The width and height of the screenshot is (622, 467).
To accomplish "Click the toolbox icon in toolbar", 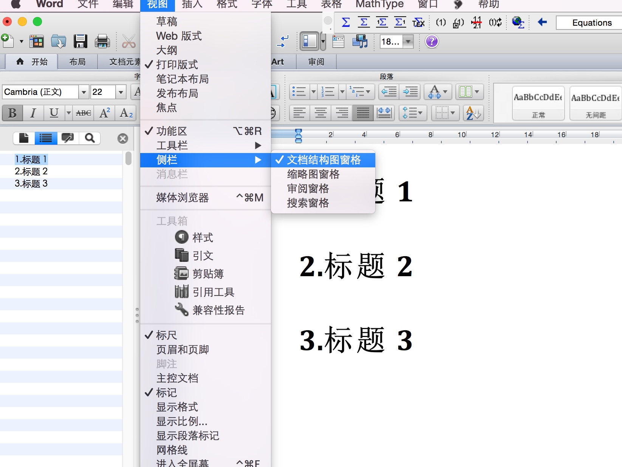I will (338, 41).
